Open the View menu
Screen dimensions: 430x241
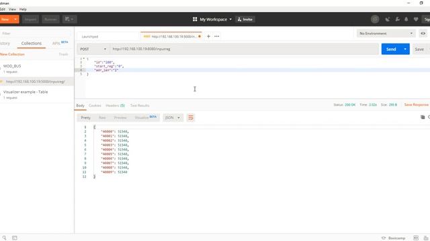pyautogui.click(x=12, y=9)
